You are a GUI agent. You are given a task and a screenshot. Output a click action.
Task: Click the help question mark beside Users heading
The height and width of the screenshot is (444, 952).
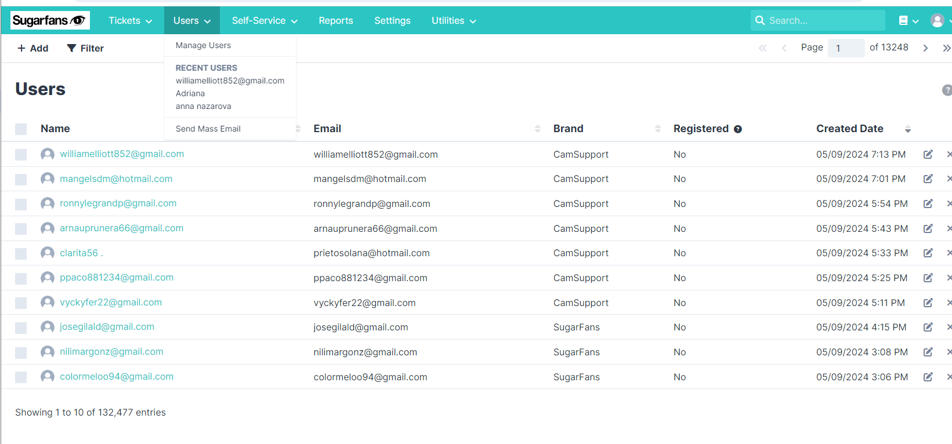point(947,90)
